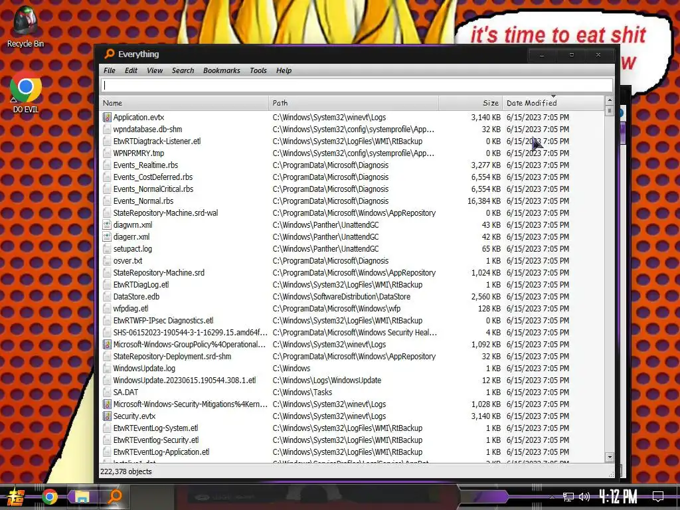The height and width of the screenshot is (510, 680).
Task: Select wpndatabase.db-shm file icon
Action: point(107,129)
